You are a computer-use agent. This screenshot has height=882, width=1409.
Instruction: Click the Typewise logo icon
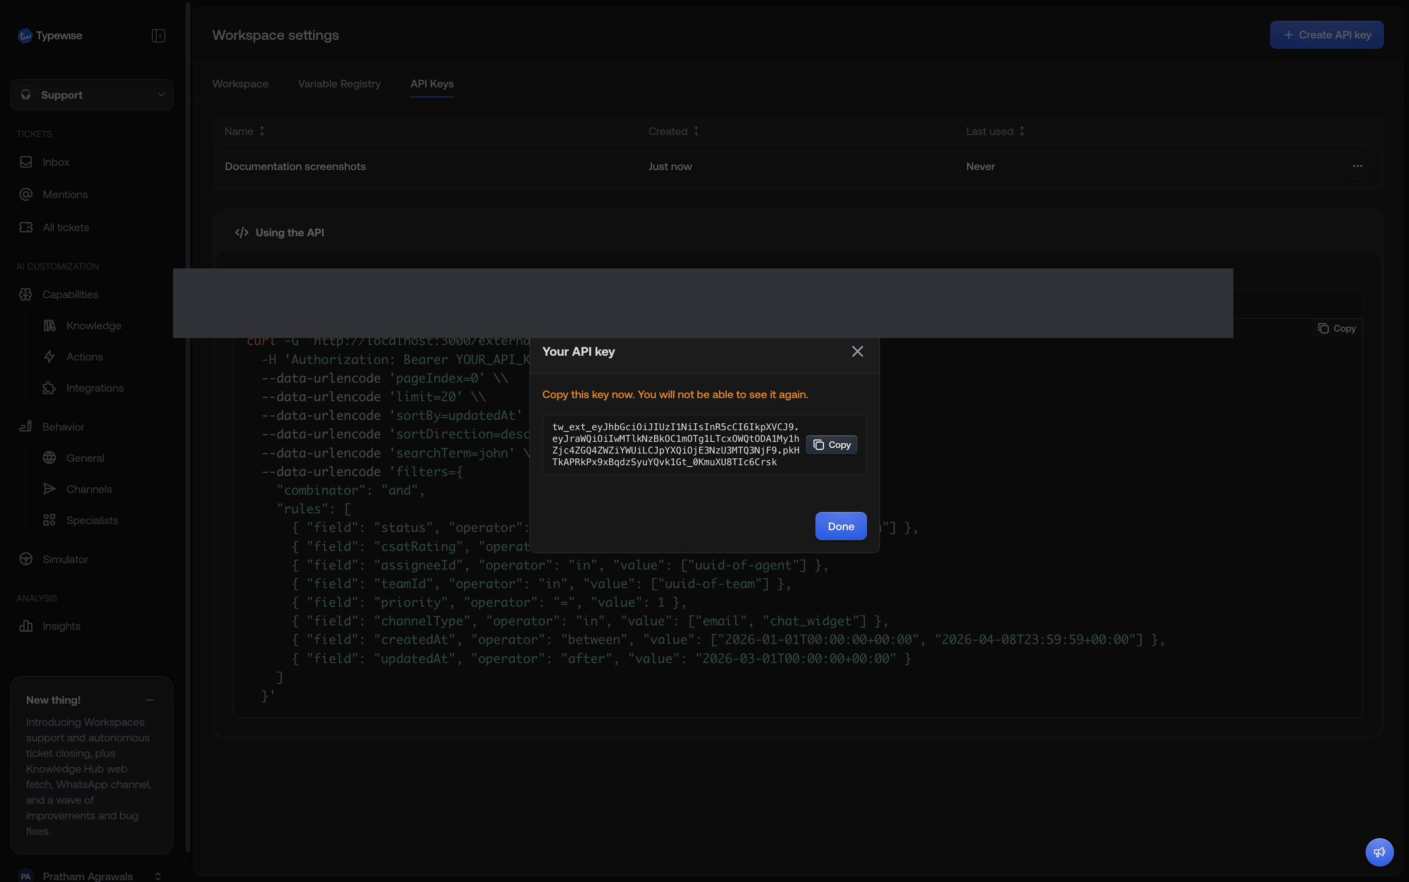click(25, 35)
